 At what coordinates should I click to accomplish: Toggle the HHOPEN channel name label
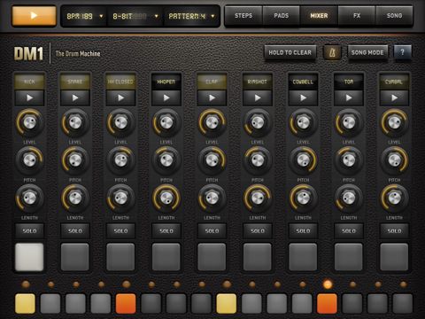pyautogui.click(x=166, y=82)
